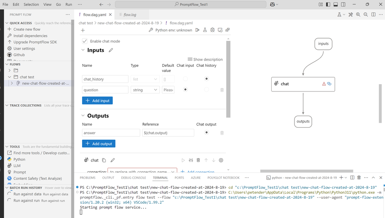Screen dimensions: 385x218
Task: Kill the terminal with trash icon
Action: coord(359,177)
